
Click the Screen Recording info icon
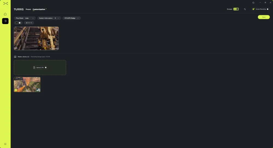coord(268,9)
